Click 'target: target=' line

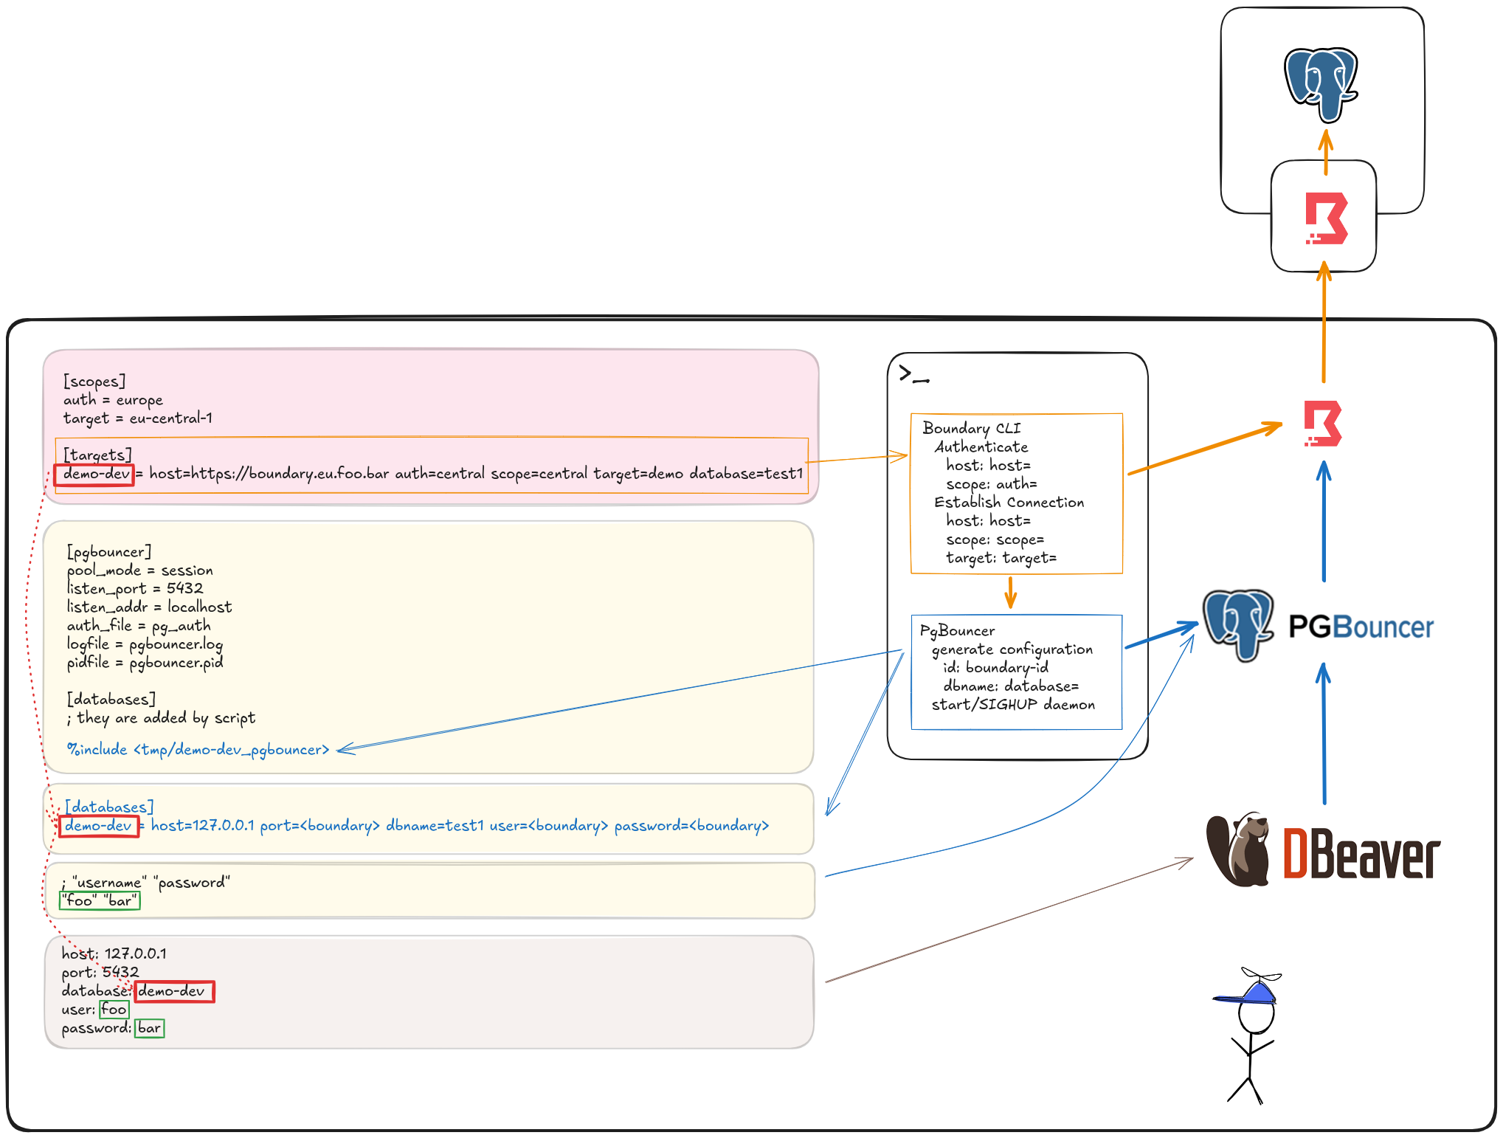(1001, 558)
